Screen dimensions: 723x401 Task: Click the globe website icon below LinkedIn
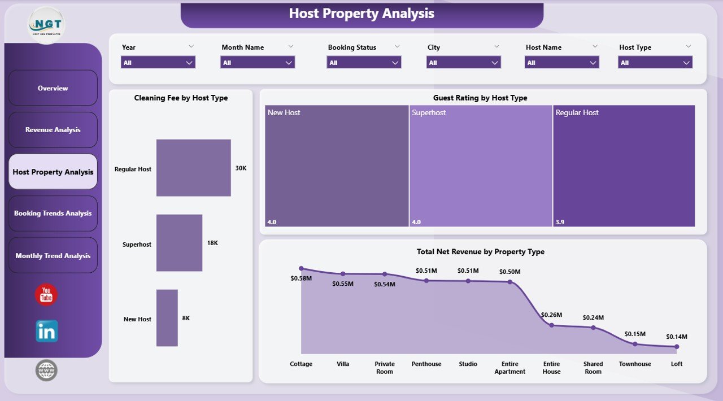46,370
